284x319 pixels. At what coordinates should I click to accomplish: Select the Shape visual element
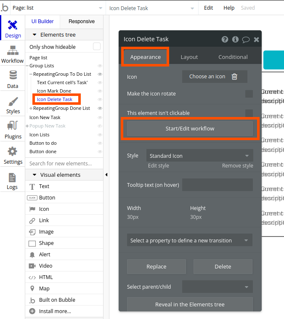[x=64, y=243]
